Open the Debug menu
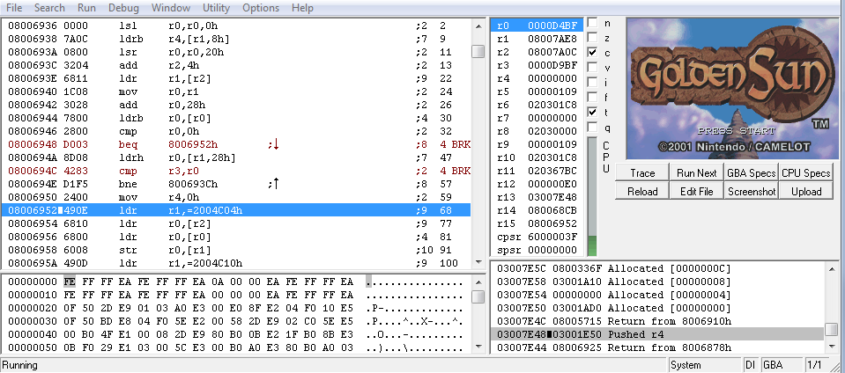This screenshot has height=373, width=845. [123, 8]
